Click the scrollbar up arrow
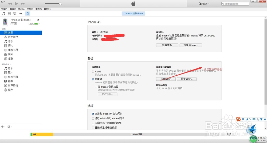The height and width of the screenshot is (143, 267). (266, 18)
